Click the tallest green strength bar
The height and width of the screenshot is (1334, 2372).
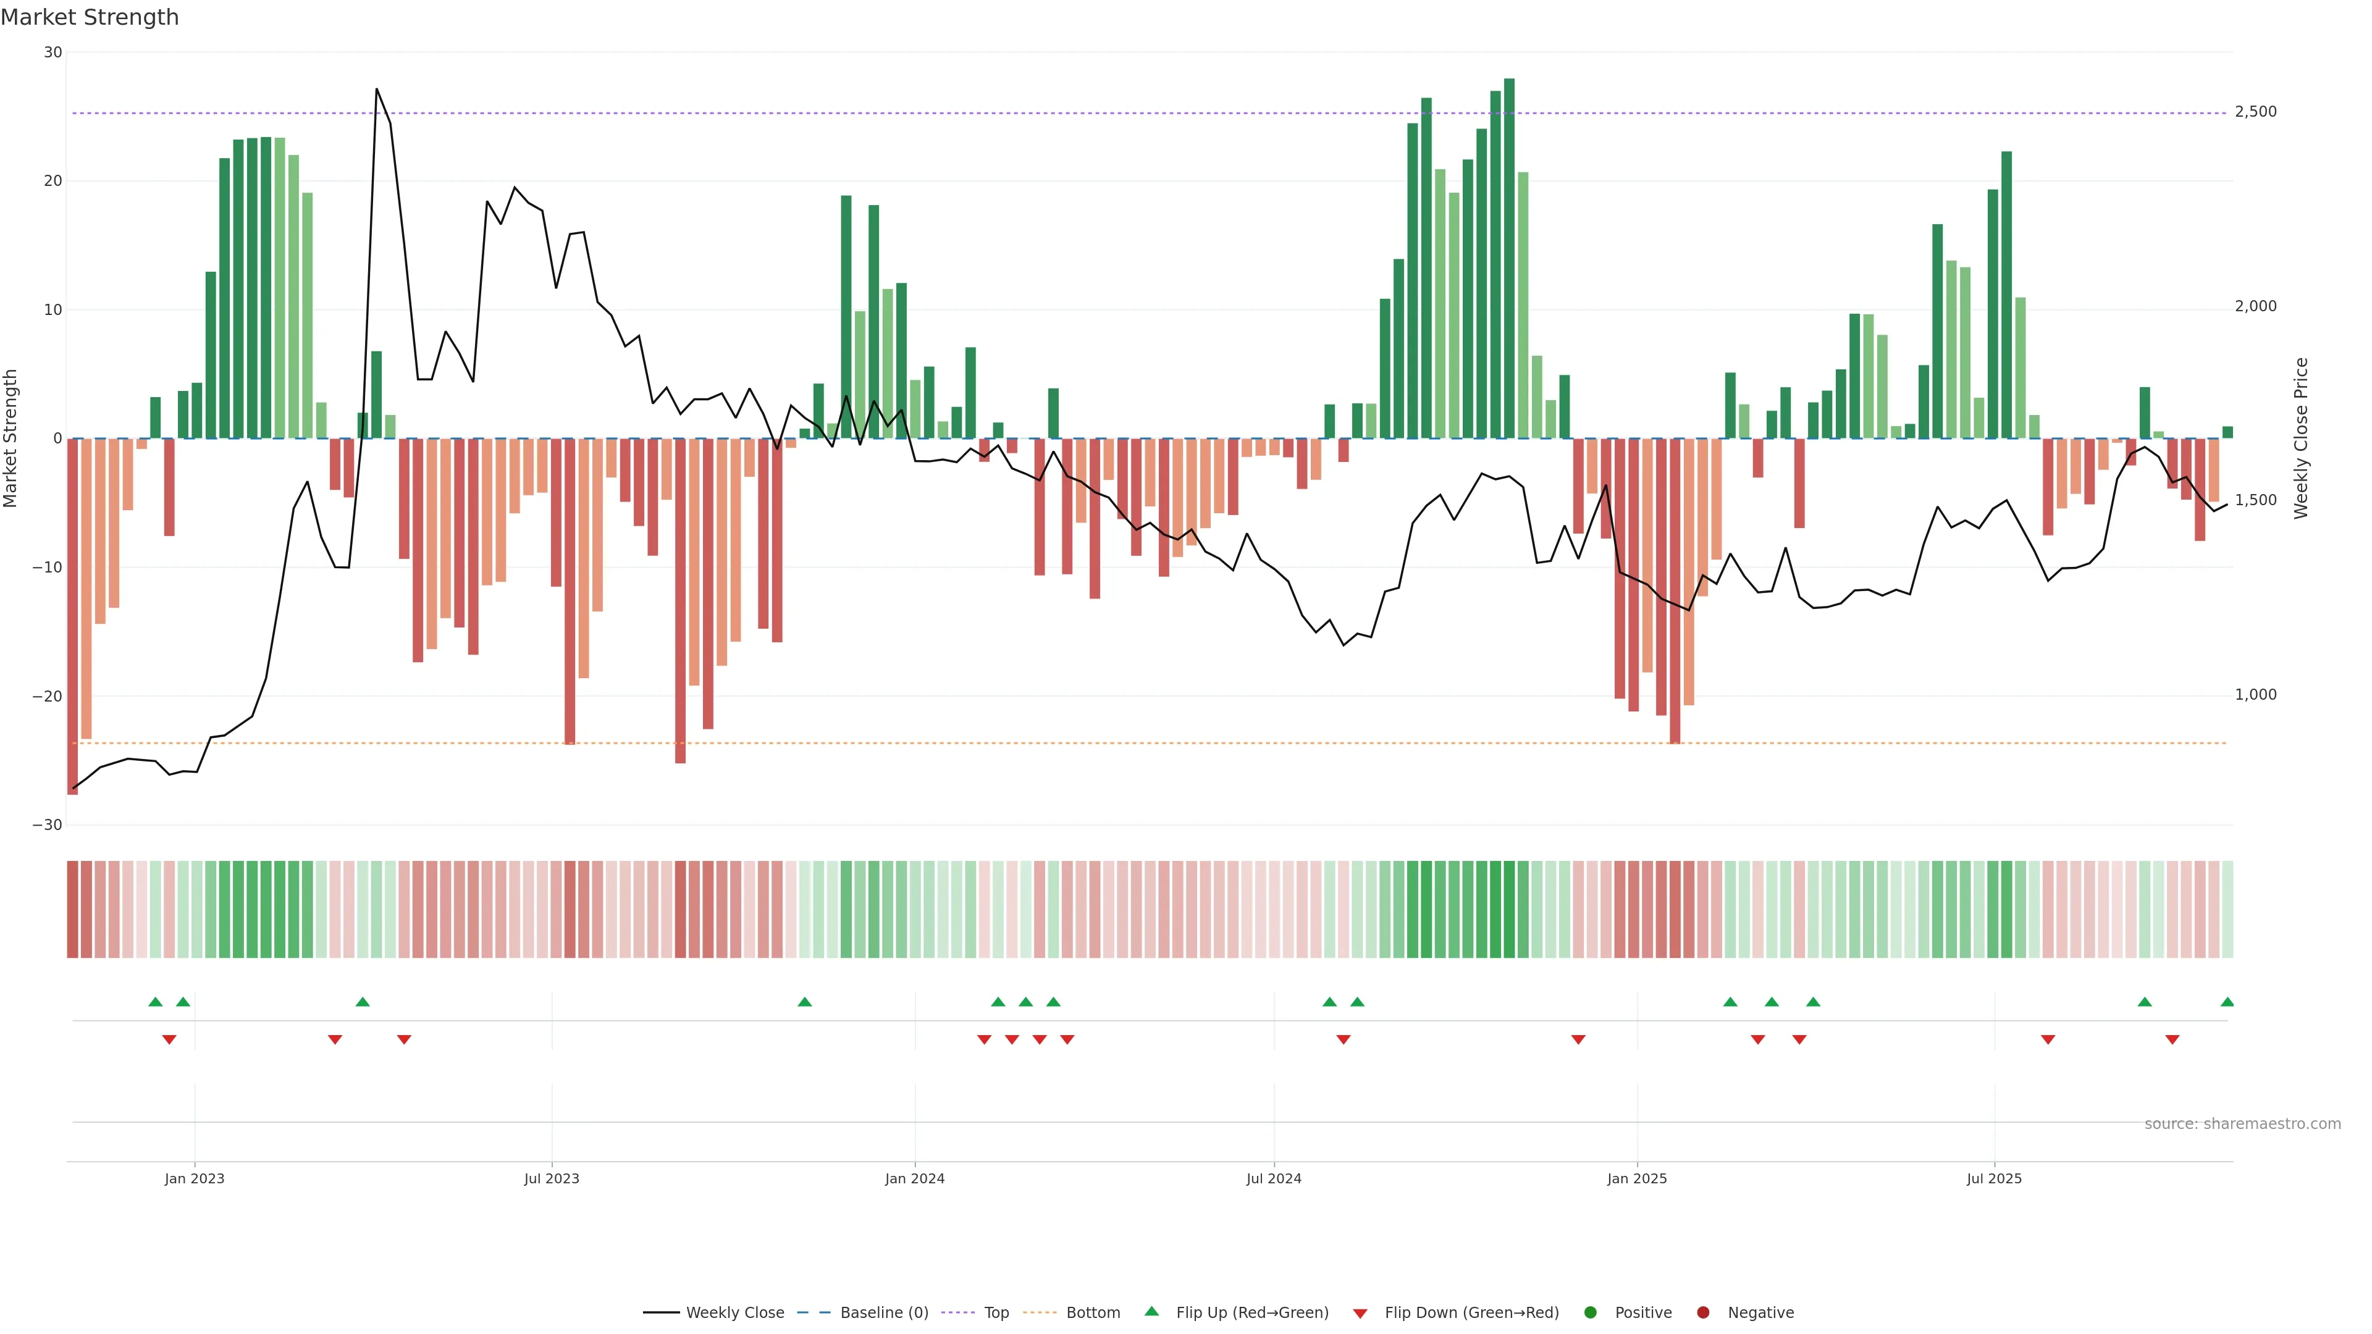pos(1509,258)
